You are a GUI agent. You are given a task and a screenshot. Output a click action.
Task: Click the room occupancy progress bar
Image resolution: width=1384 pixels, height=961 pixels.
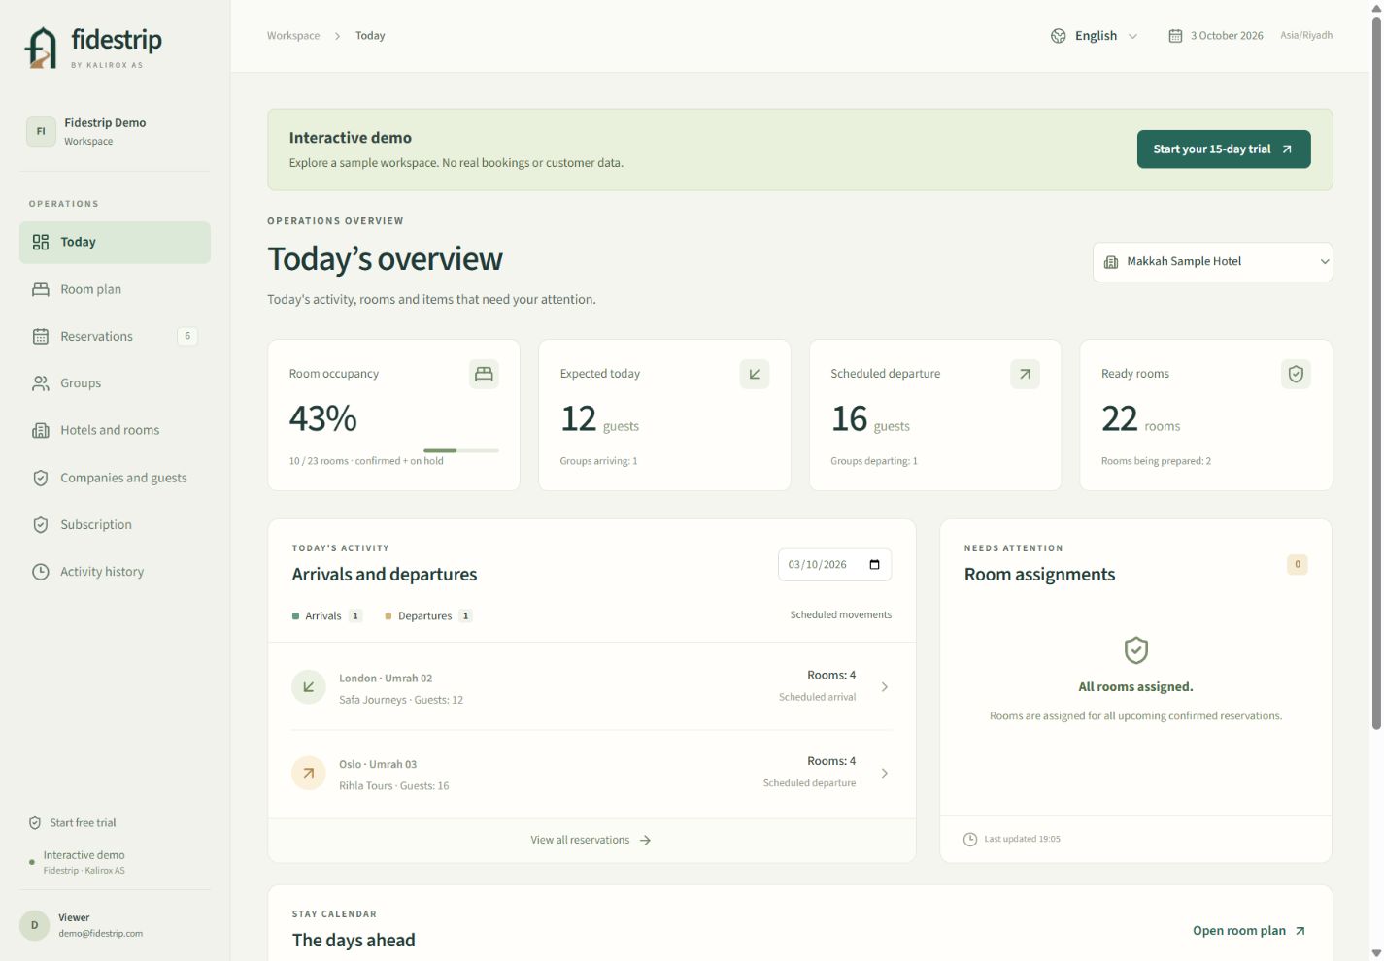tap(461, 450)
